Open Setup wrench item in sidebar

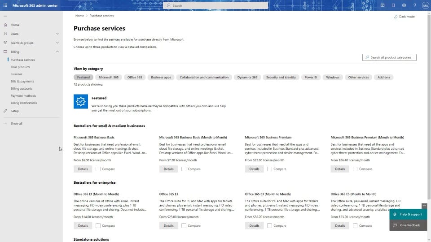(14, 111)
